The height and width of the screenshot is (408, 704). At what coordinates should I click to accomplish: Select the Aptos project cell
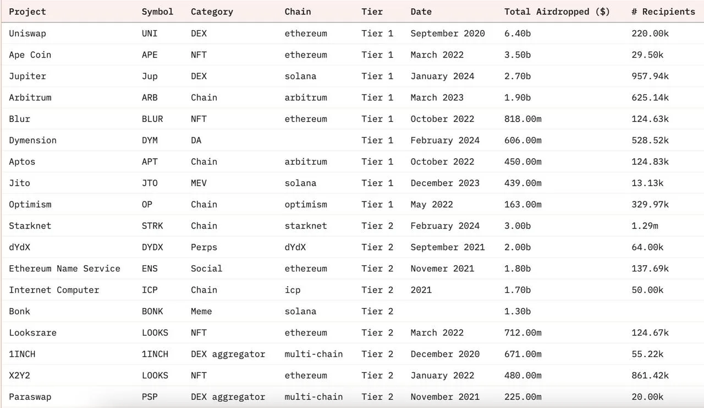click(22, 162)
